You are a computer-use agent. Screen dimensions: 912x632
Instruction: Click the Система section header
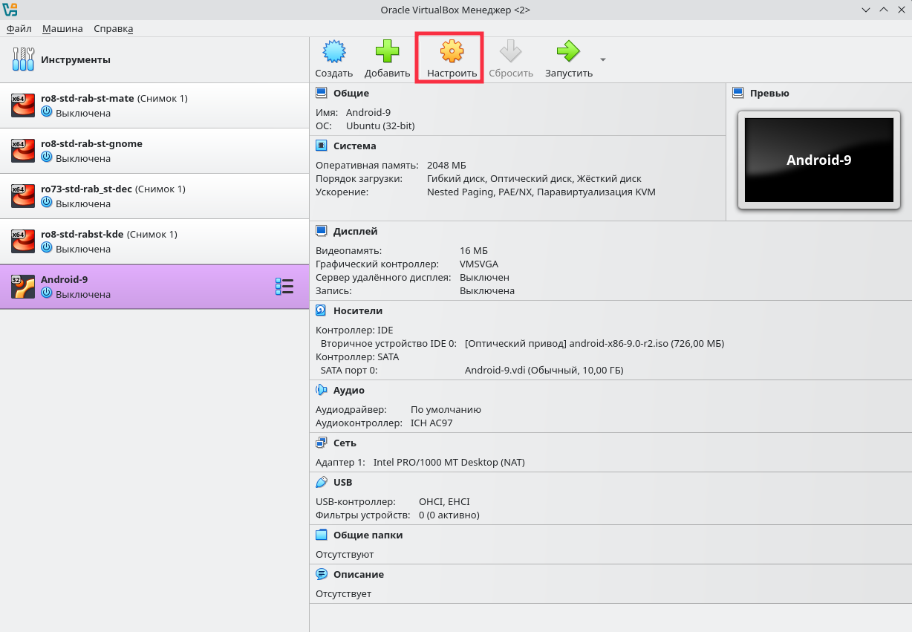tap(354, 146)
